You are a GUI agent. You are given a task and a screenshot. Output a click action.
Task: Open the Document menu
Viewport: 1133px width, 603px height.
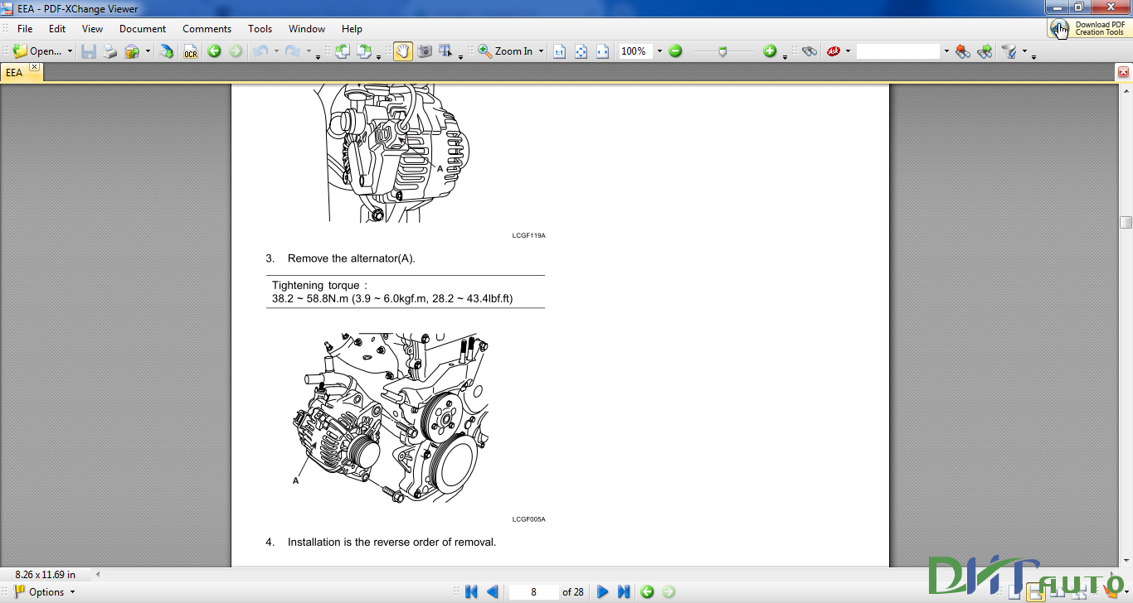click(143, 28)
